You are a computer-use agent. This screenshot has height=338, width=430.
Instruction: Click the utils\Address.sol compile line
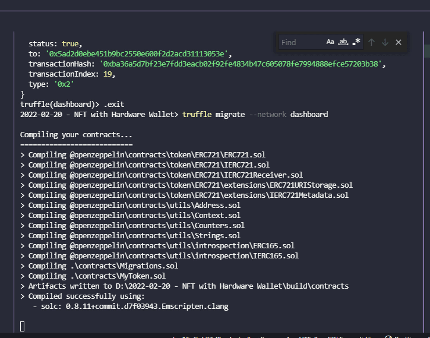pos(130,205)
